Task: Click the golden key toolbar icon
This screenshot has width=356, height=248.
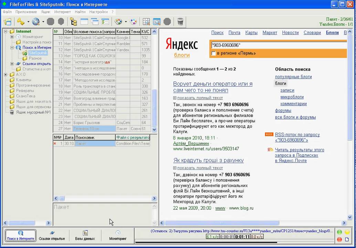Action: tap(21, 22)
